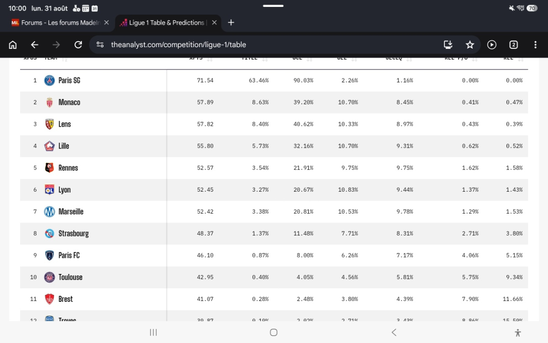
Task: Click the Rennes club crest
Action: click(x=49, y=168)
